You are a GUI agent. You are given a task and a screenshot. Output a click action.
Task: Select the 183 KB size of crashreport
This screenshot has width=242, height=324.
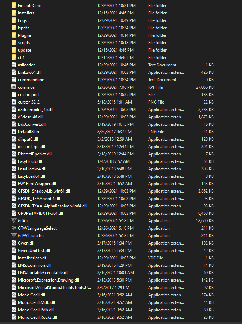pos(207,95)
